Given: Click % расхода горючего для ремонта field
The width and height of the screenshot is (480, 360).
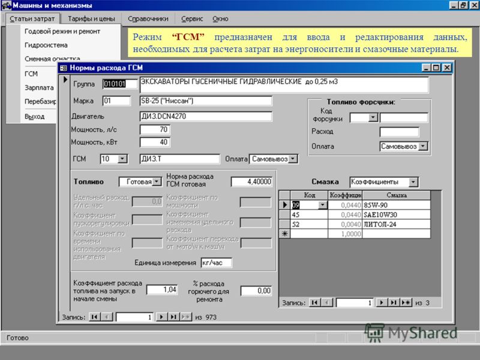Looking at the screenshot, I should (256, 291).
